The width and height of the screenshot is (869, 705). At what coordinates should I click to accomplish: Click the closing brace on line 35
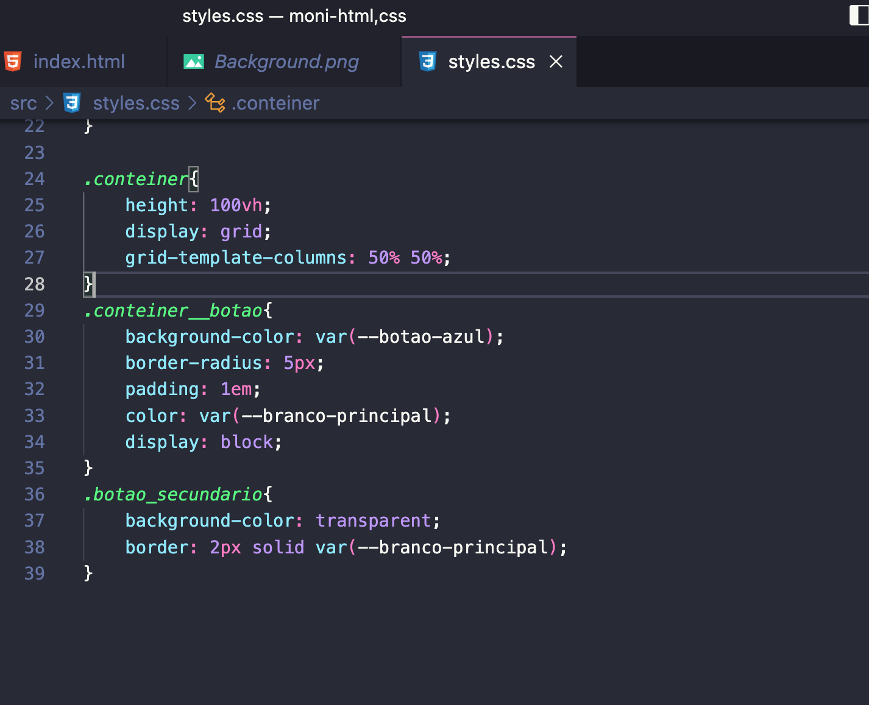[88, 468]
